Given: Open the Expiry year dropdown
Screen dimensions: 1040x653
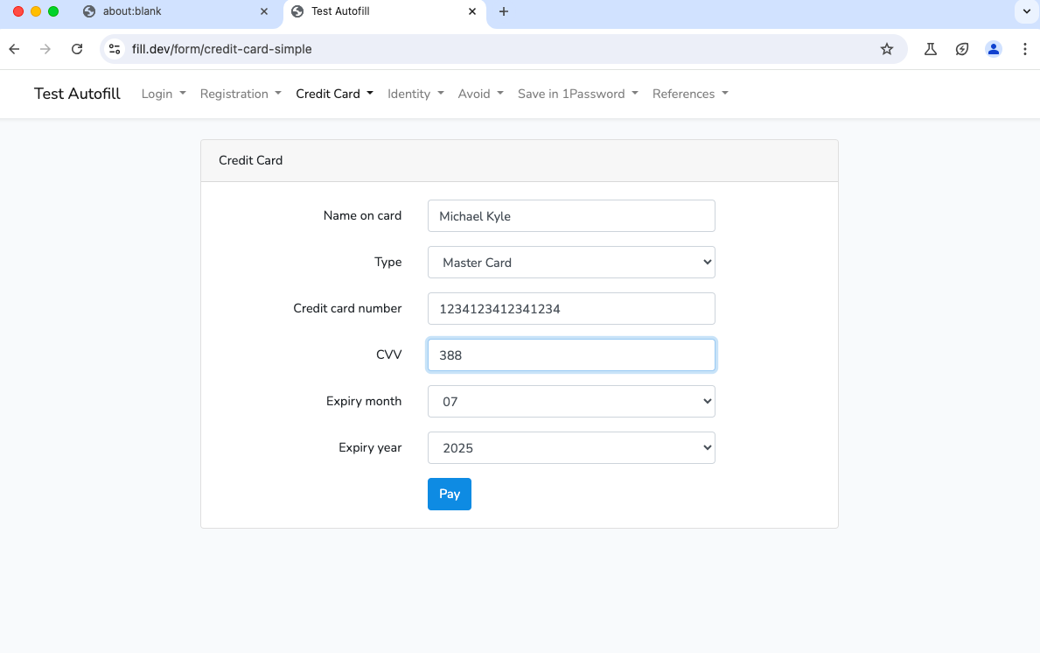Looking at the screenshot, I should pyautogui.click(x=571, y=448).
